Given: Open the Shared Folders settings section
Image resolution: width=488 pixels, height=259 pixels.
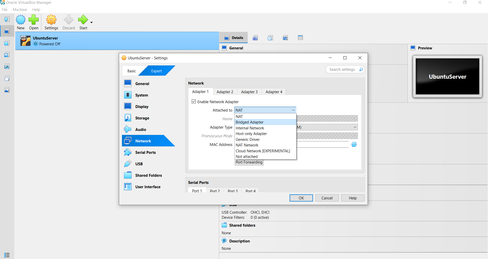Looking at the screenshot, I should click(148, 175).
